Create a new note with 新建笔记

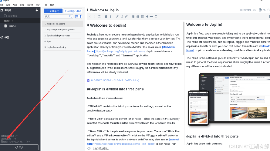coord(53,11)
